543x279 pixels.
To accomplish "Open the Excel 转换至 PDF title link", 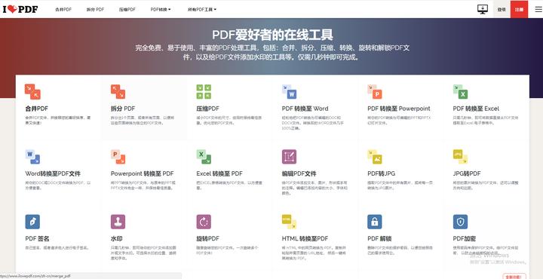I will (x=219, y=173).
